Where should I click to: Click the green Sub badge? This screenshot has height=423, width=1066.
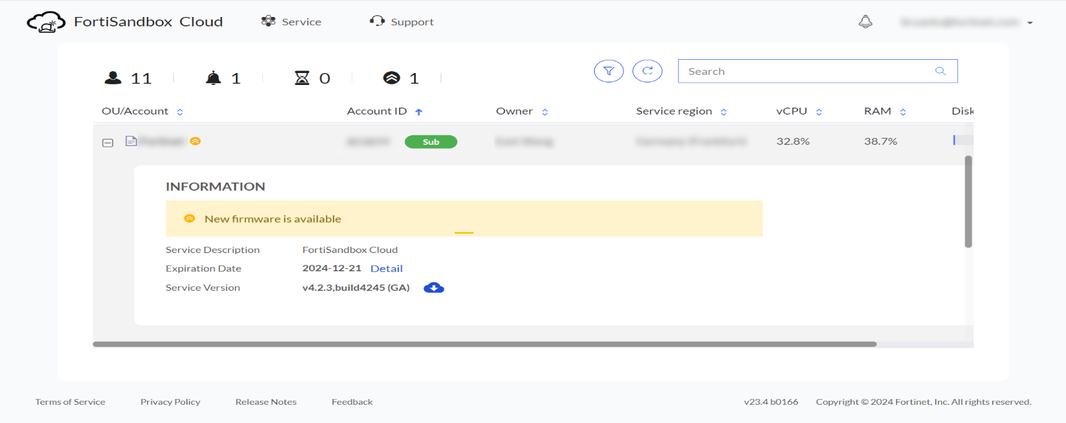(x=431, y=142)
